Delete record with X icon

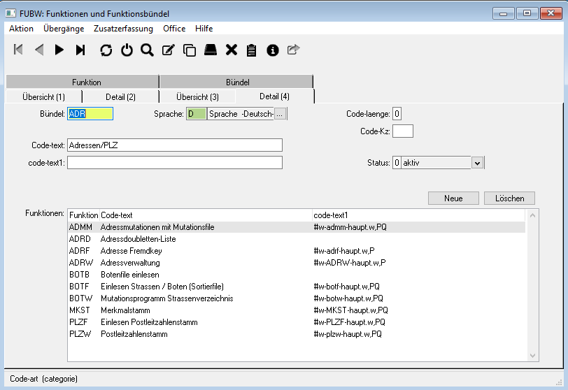coord(231,50)
